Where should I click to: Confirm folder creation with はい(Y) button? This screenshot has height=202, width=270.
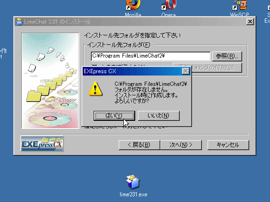click(x=114, y=116)
